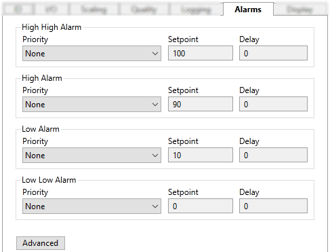The height and width of the screenshot is (252, 330).
Task: Click the High High Alarm dropdown arrow
Action: pyautogui.click(x=155, y=54)
